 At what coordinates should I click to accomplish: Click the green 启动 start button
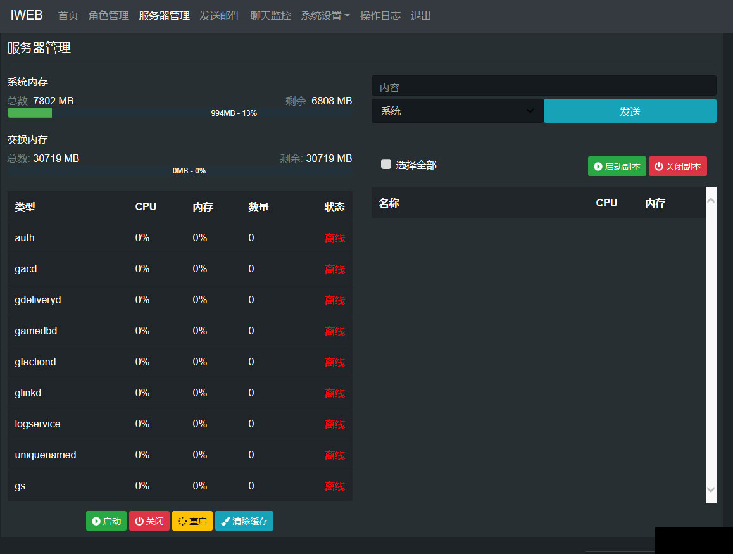click(106, 521)
